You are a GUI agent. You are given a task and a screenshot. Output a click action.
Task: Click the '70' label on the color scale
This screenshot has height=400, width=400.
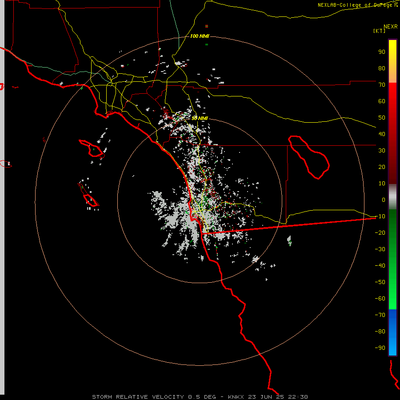point(382,85)
